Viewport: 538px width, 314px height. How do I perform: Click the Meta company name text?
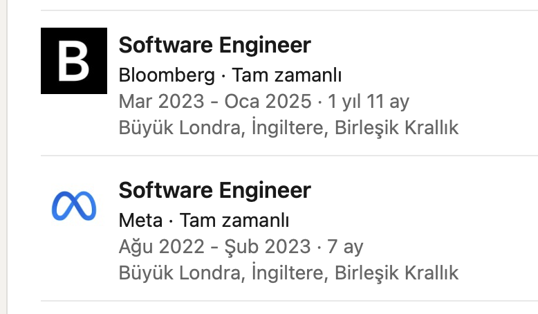140,221
